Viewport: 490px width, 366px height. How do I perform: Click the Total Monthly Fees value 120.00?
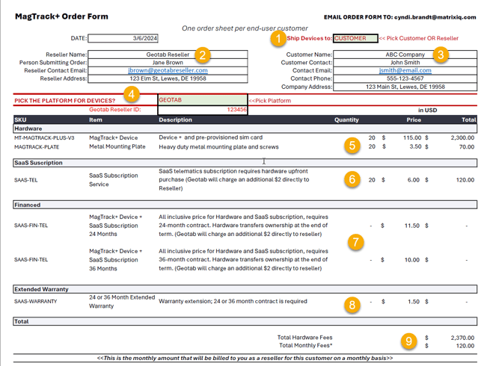coord(465,346)
